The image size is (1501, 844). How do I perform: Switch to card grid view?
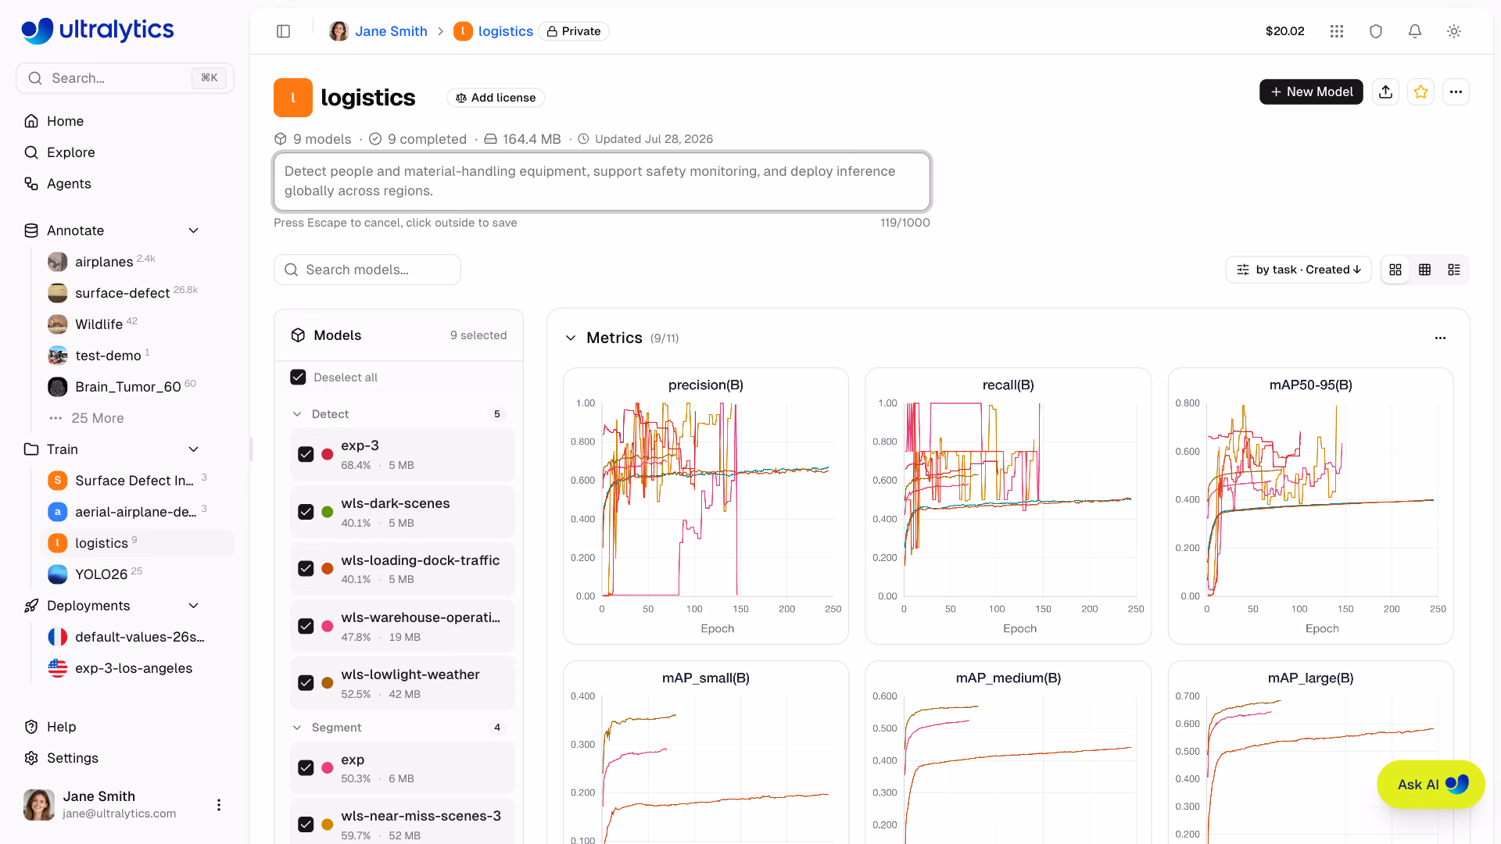(x=1395, y=270)
